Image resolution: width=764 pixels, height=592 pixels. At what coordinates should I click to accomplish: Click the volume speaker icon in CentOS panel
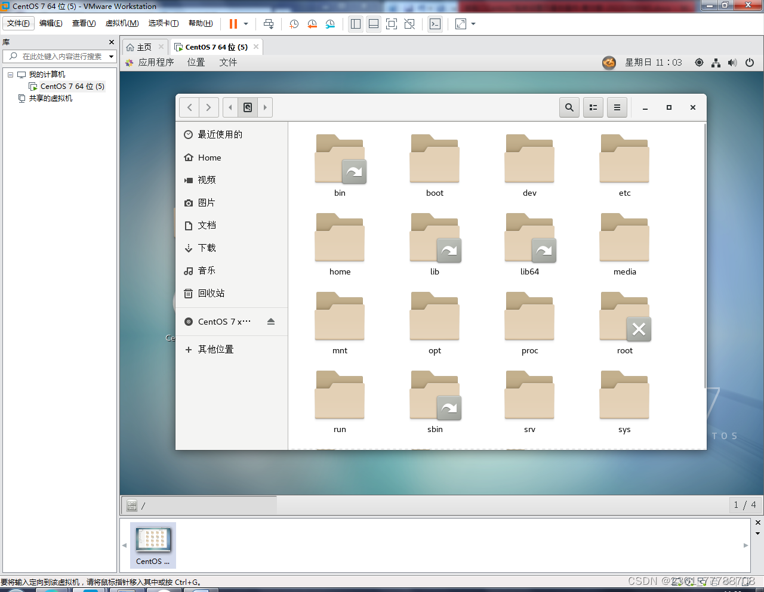coord(732,62)
